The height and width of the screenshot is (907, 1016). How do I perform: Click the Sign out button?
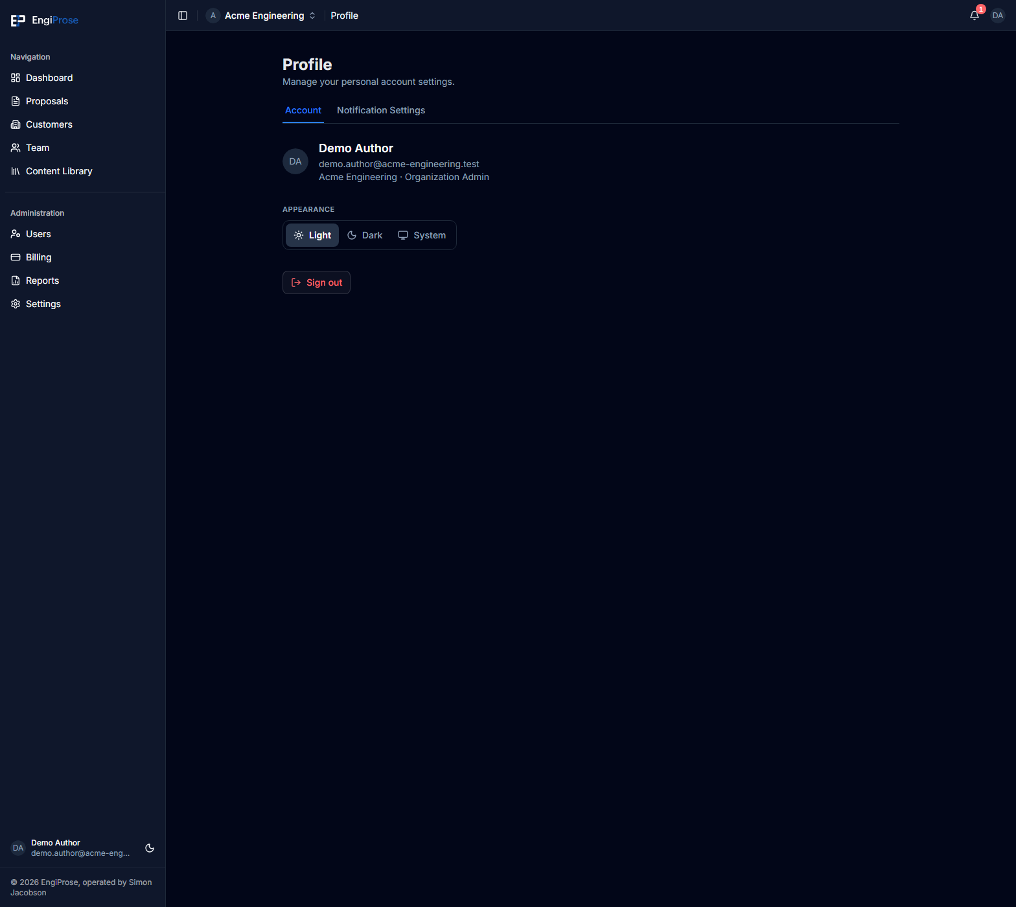point(316,282)
